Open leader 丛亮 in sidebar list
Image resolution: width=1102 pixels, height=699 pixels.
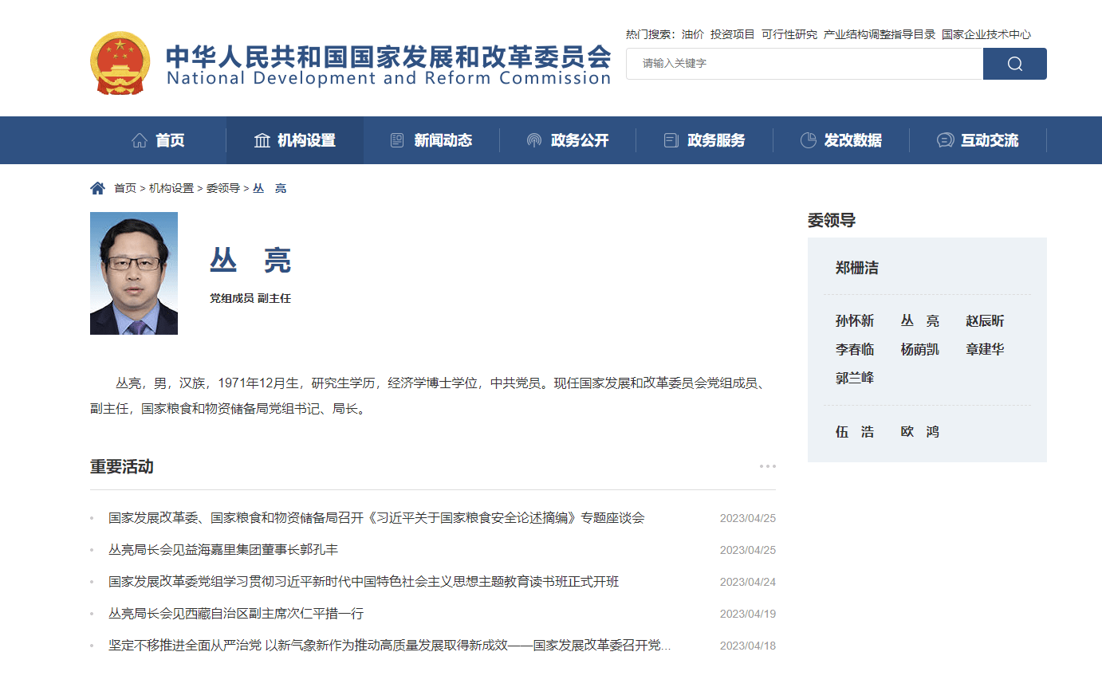[x=920, y=320]
